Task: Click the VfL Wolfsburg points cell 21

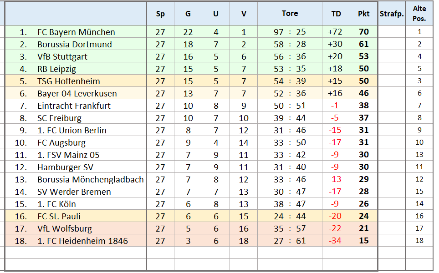Action: (363, 228)
